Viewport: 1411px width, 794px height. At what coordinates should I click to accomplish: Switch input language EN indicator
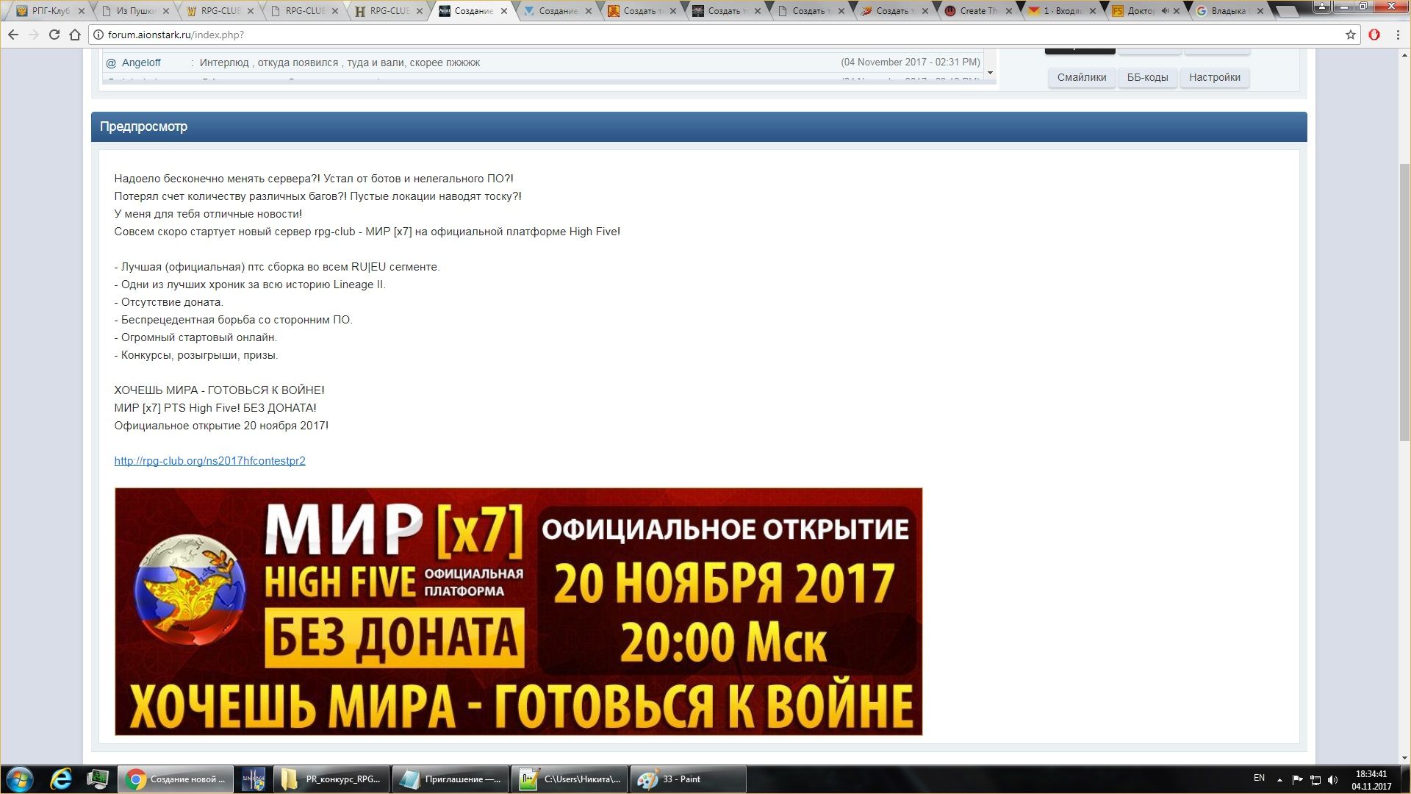1259,778
